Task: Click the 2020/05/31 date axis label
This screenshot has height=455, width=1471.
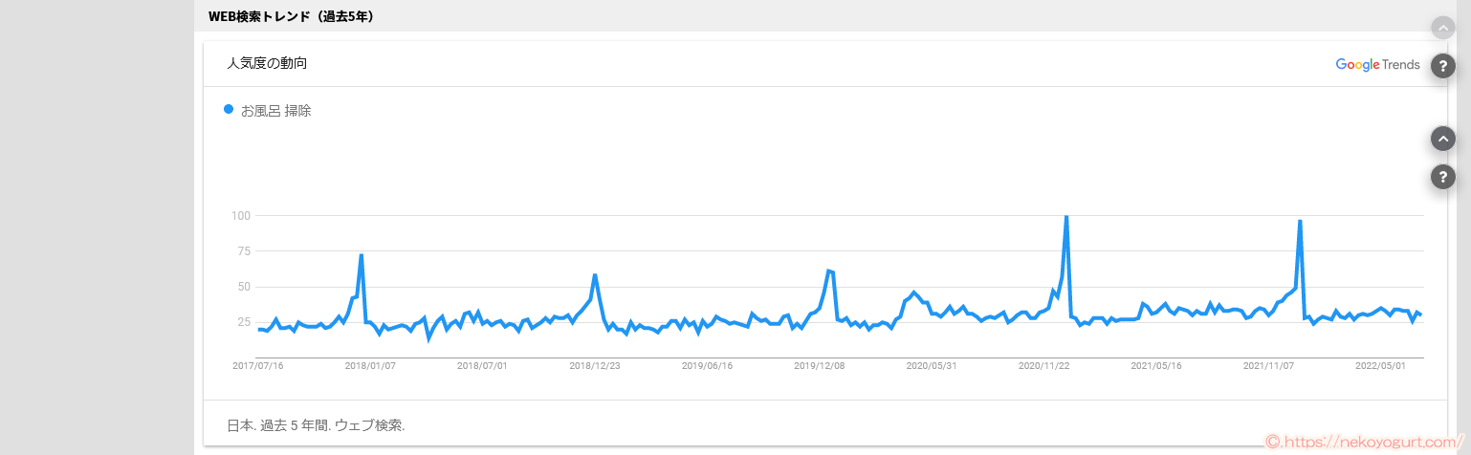Action: click(932, 365)
